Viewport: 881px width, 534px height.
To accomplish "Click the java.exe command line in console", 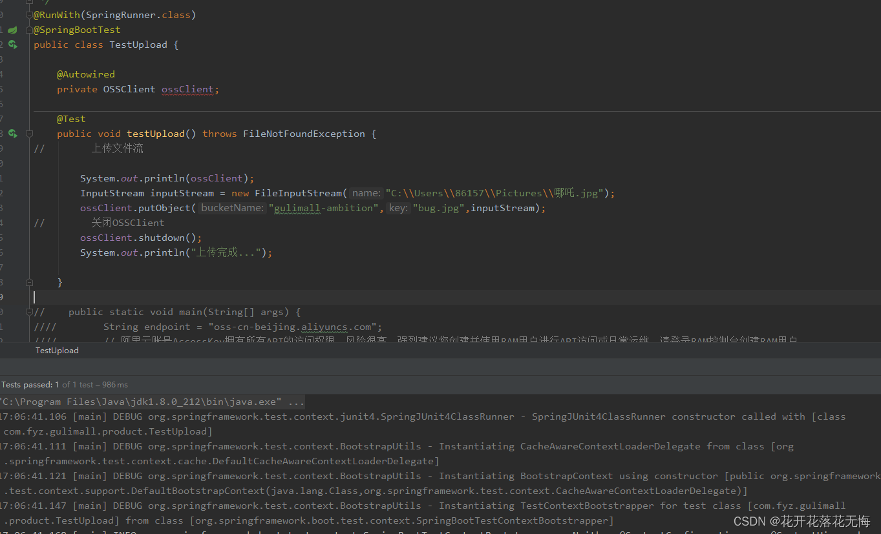I will (153, 402).
